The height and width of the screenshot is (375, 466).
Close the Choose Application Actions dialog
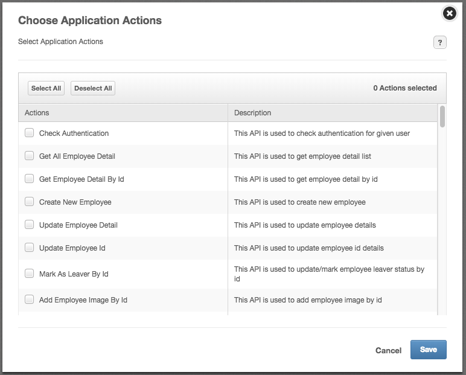coord(448,14)
